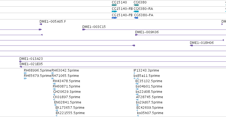Click the CG15140-RB transcript arrow
The image size is (226, 117).
tap(114, 11)
